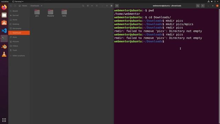Screen dimensions: 220x124
Task: Click the terminal scrollbar
Action: click(x=219, y=66)
